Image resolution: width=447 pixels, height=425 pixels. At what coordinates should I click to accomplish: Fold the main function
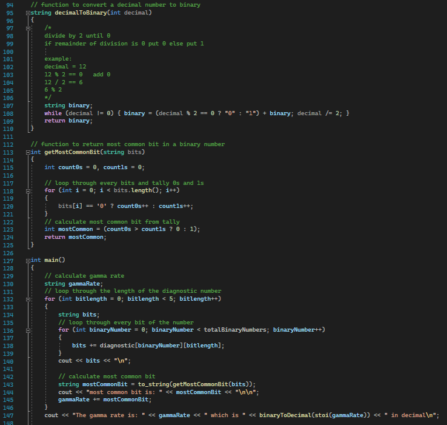[28, 259]
